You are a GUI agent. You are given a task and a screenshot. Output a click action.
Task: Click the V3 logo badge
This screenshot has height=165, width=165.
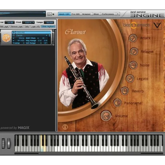pos(157,25)
